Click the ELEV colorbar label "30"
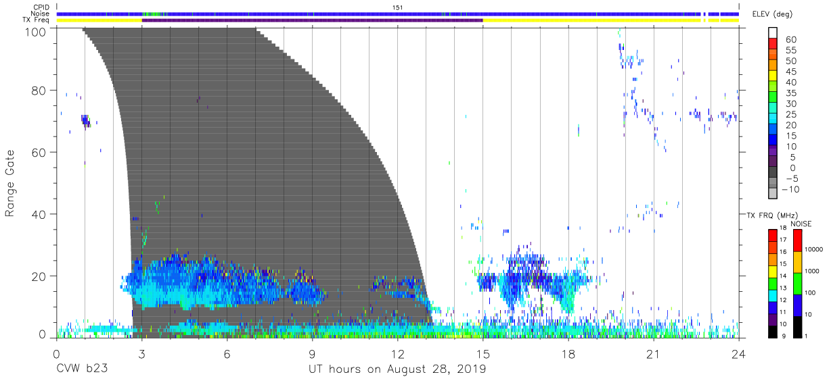This screenshot has width=831, height=383. [791, 104]
